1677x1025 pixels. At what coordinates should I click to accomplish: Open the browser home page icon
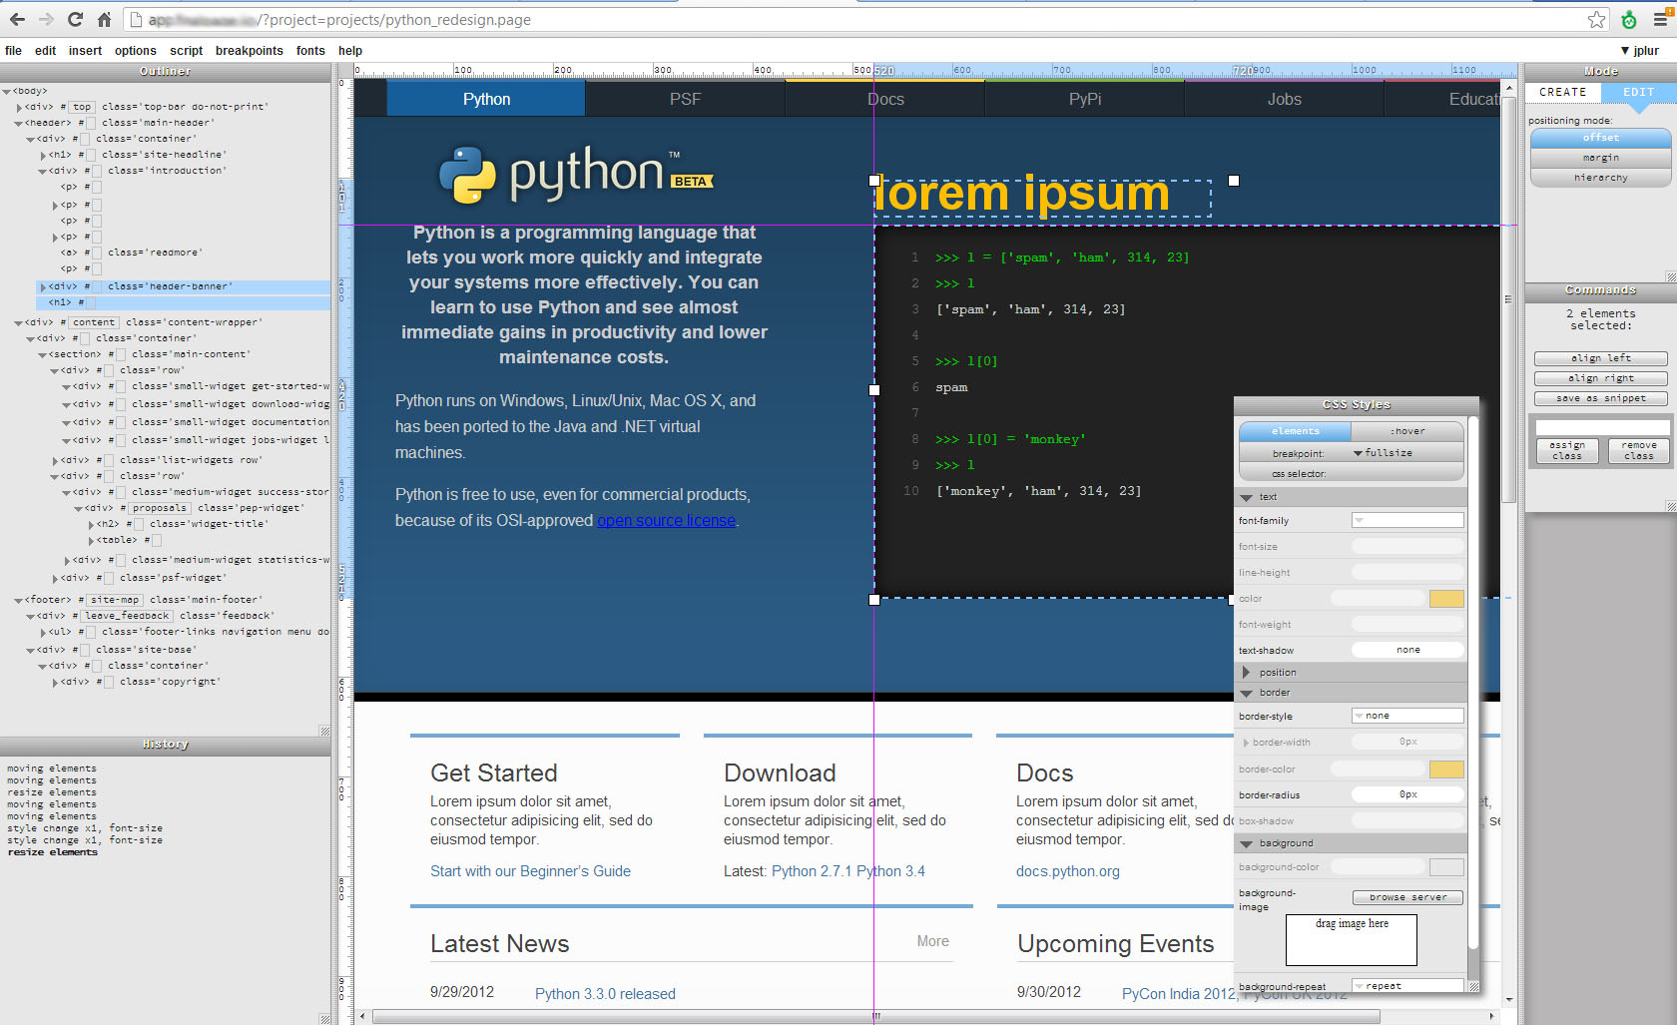coord(104,19)
